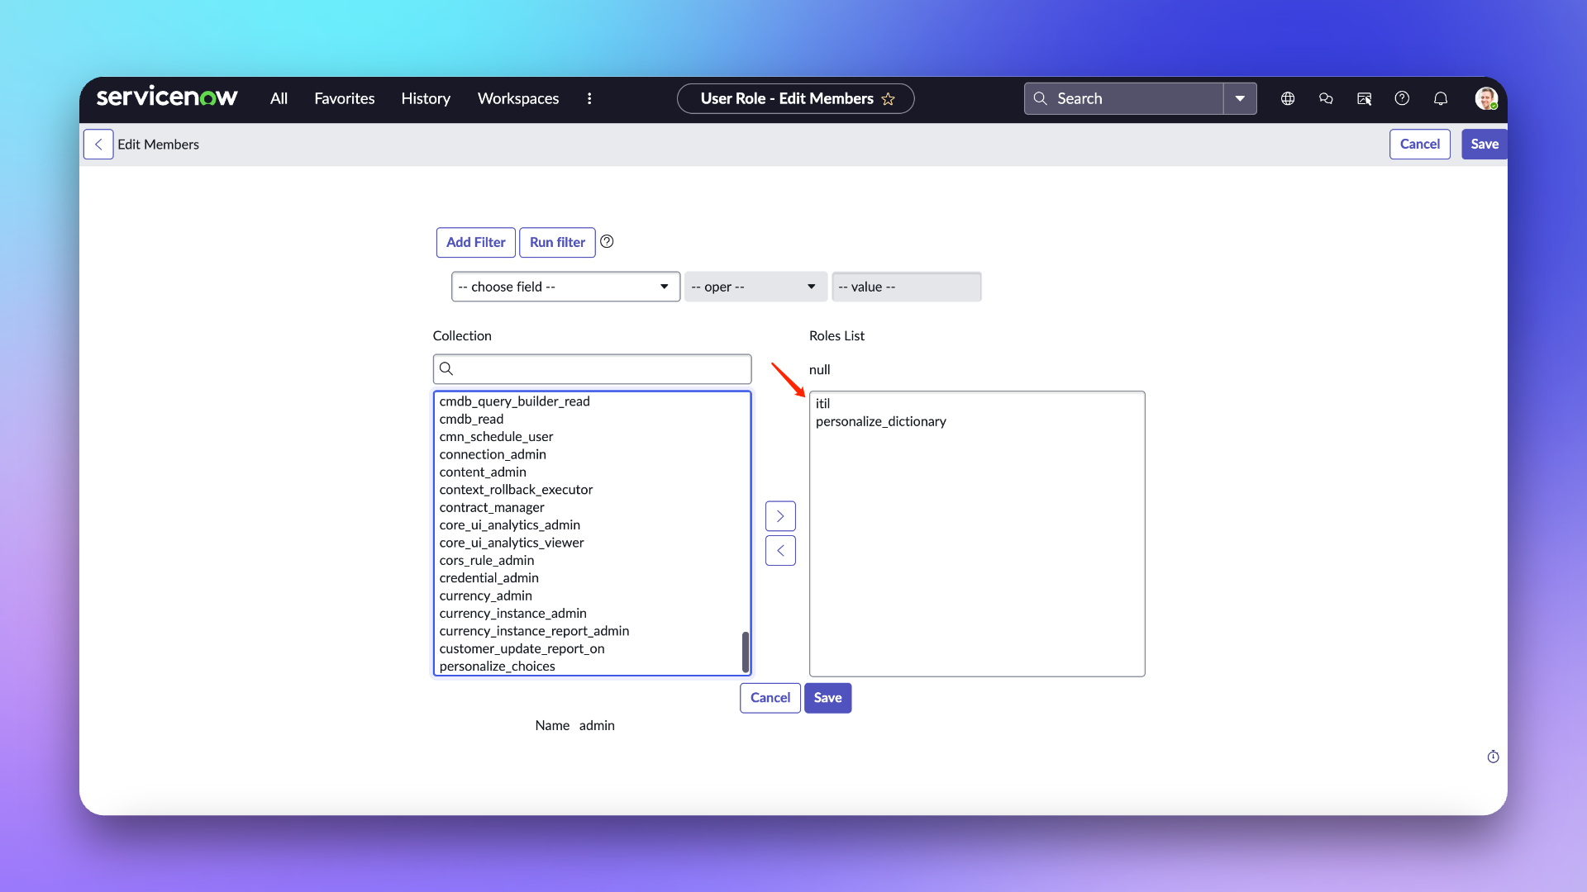The height and width of the screenshot is (892, 1587).
Task: Open the user profile avatar
Action: (1486, 99)
